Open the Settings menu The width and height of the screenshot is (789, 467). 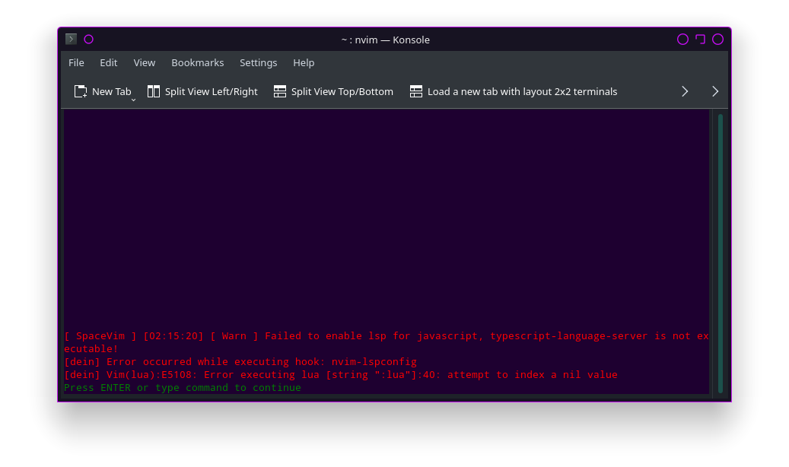coord(259,63)
